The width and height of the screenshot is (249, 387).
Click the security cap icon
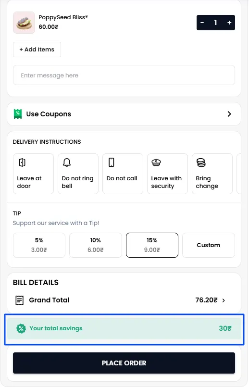tap(156, 162)
